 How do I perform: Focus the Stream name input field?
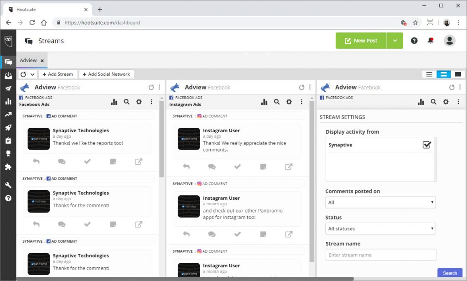(x=381, y=255)
